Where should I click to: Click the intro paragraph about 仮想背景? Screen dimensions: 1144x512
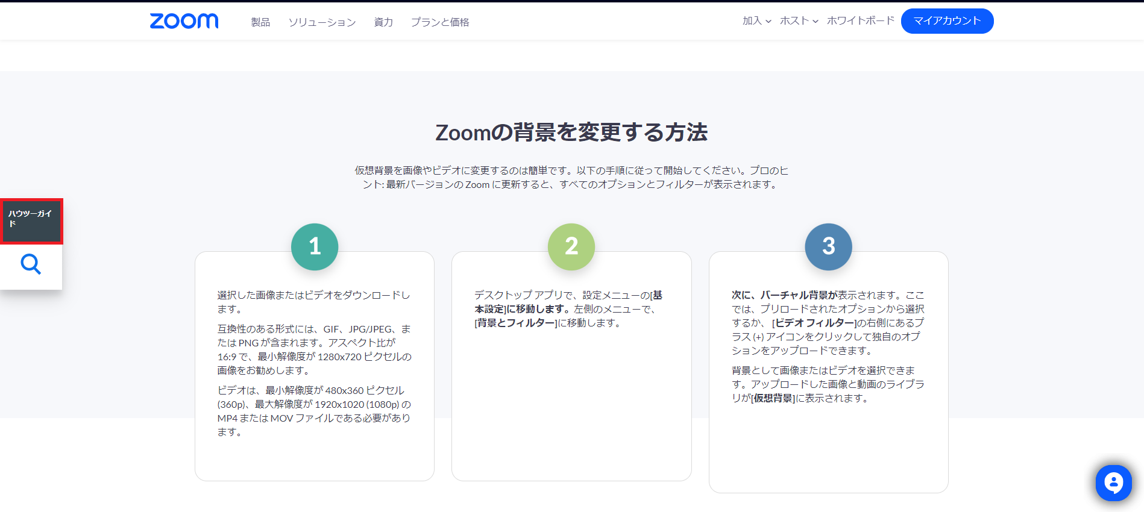point(571,178)
